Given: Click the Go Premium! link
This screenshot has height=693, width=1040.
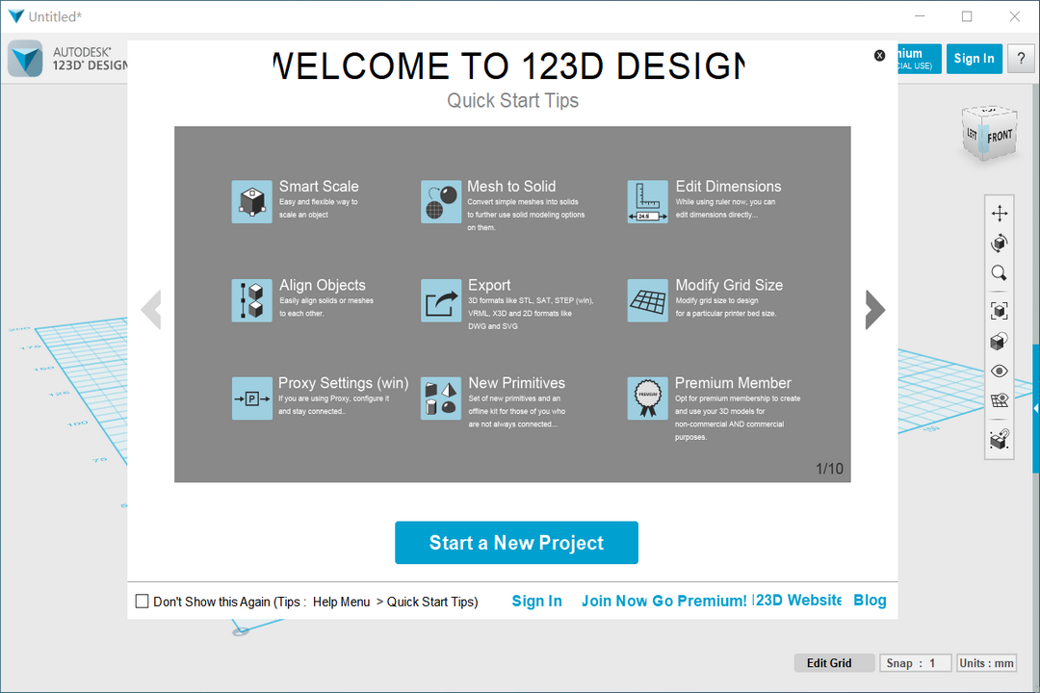Looking at the screenshot, I should point(699,601).
